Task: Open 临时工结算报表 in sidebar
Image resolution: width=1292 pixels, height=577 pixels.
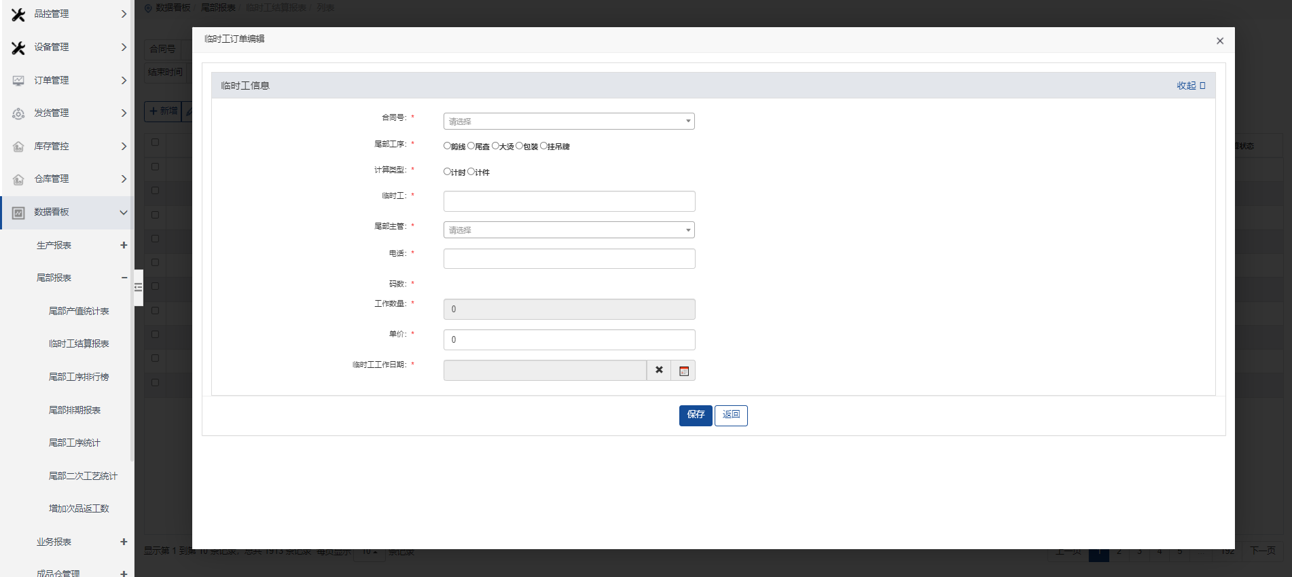Action: [x=79, y=344]
